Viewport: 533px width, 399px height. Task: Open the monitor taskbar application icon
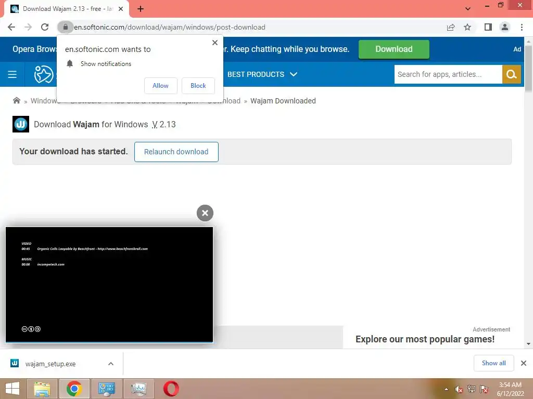coord(138,389)
